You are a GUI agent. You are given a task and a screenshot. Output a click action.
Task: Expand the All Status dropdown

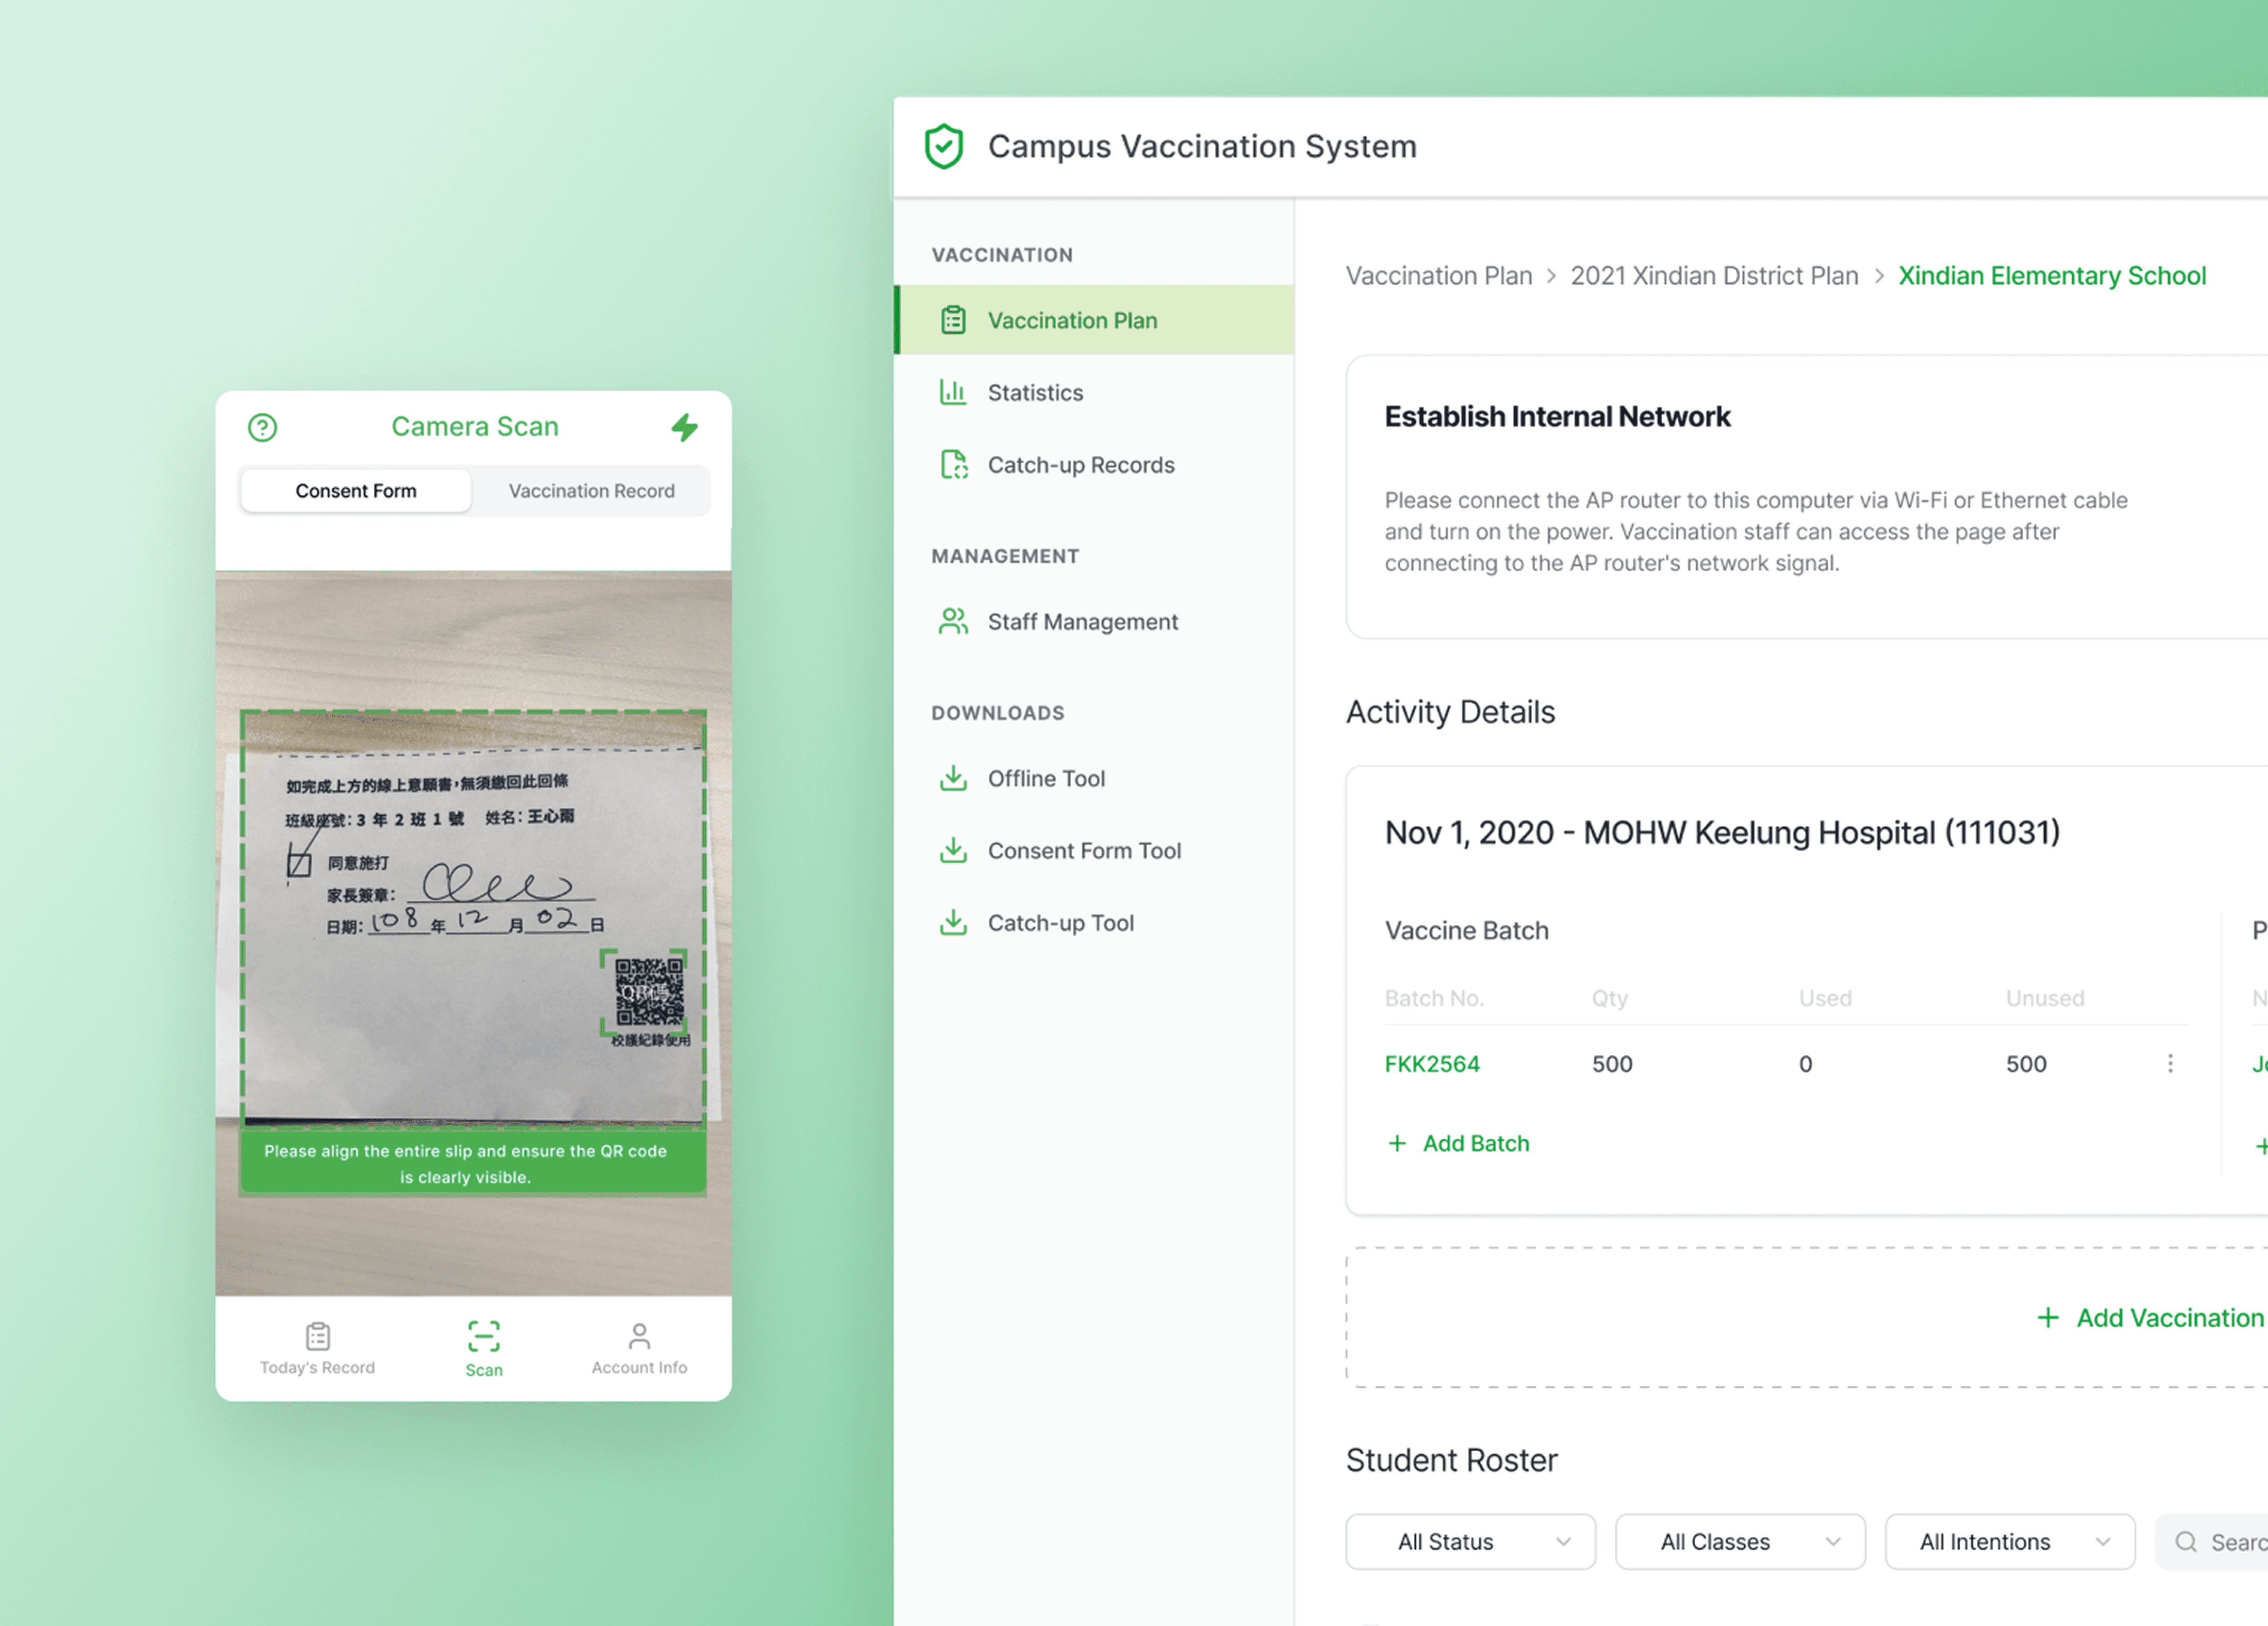[1470, 1541]
